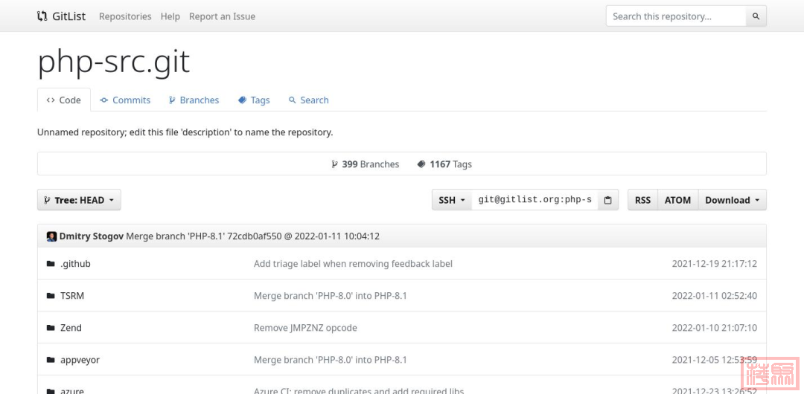
Task: Open the Repositories menu link
Action: tap(125, 16)
